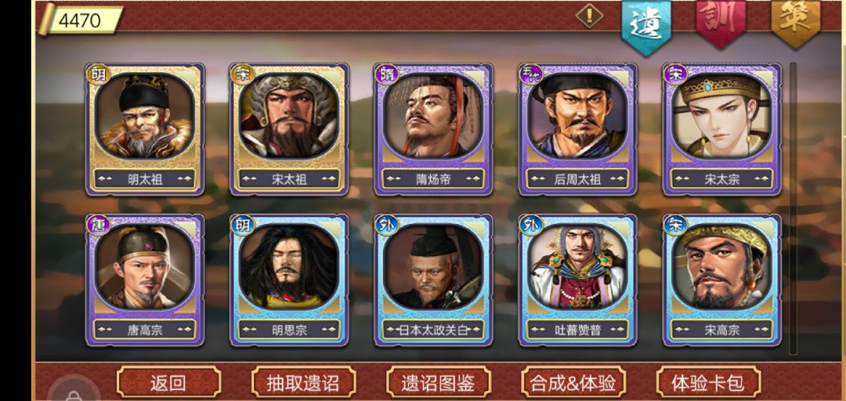Select the 唐高宗 emperor card
The width and height of the screenshot is (846, 401).
[145, 280]
